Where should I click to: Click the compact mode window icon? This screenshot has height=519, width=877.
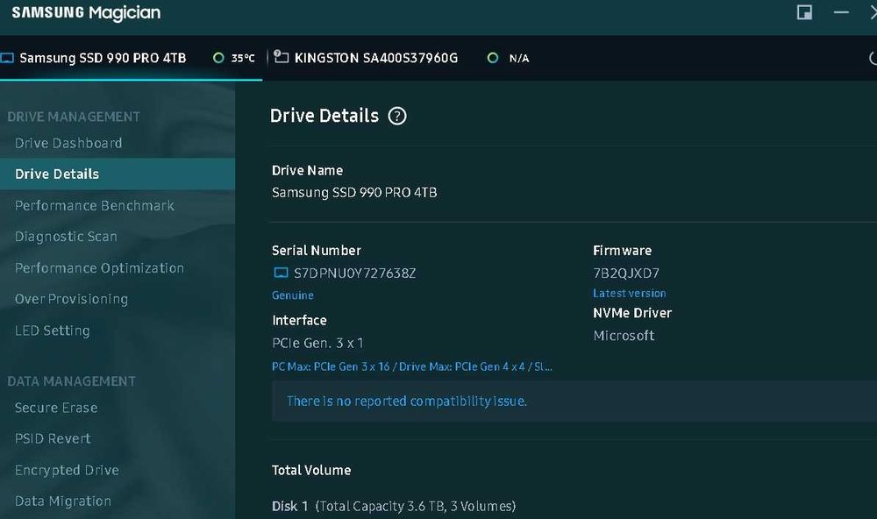(x=804, y=12)
